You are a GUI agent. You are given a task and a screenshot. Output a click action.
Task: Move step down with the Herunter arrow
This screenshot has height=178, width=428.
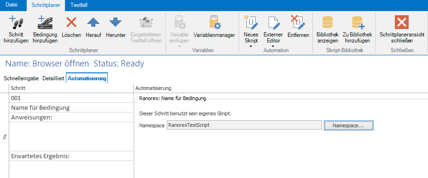(116, 22)
